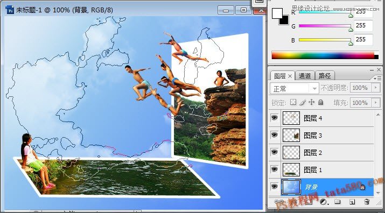385x213 pixels.
Task: Click the 图层 1 thumbnail
Action: point(291,169)
